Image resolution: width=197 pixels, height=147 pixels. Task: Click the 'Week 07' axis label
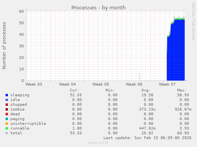[x=167, y=84]
